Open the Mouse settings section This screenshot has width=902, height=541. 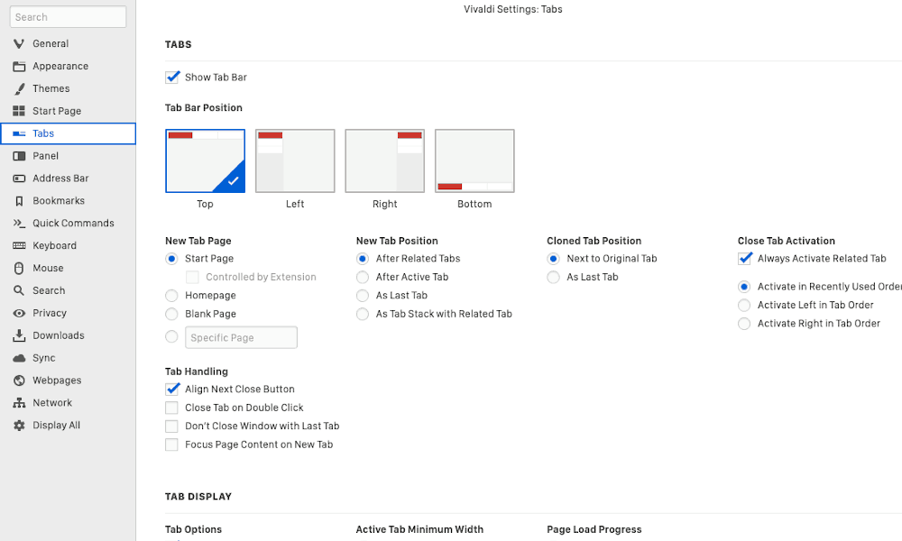(52, 268)
